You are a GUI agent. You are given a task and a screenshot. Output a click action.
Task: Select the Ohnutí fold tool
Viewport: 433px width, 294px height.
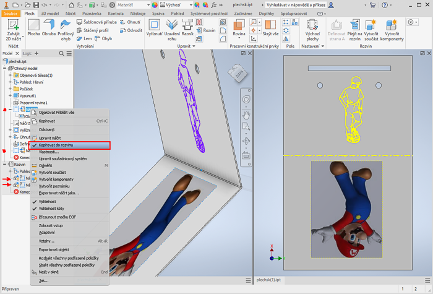coord(130,22)
